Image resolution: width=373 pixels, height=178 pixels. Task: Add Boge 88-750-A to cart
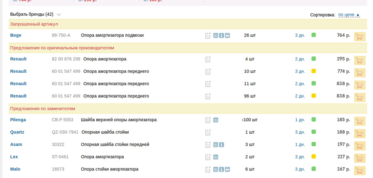click(x=360, y=37)
